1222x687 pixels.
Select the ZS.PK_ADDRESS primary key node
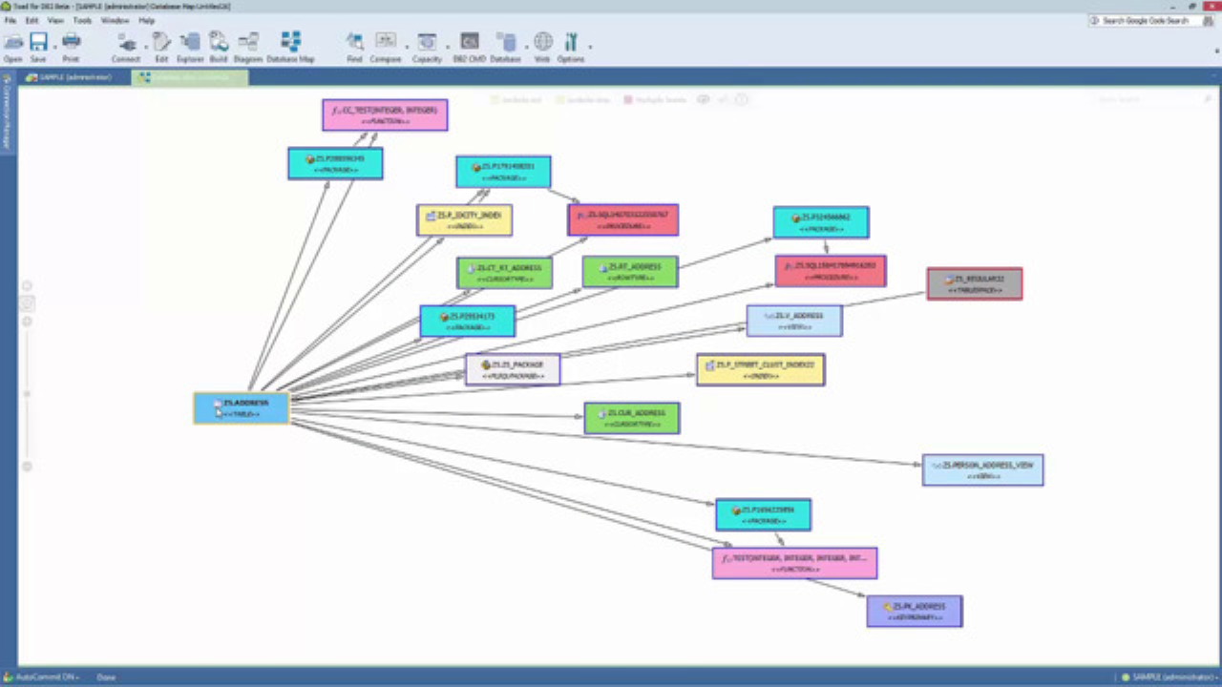pyautogui.click(x=915, y=612)
